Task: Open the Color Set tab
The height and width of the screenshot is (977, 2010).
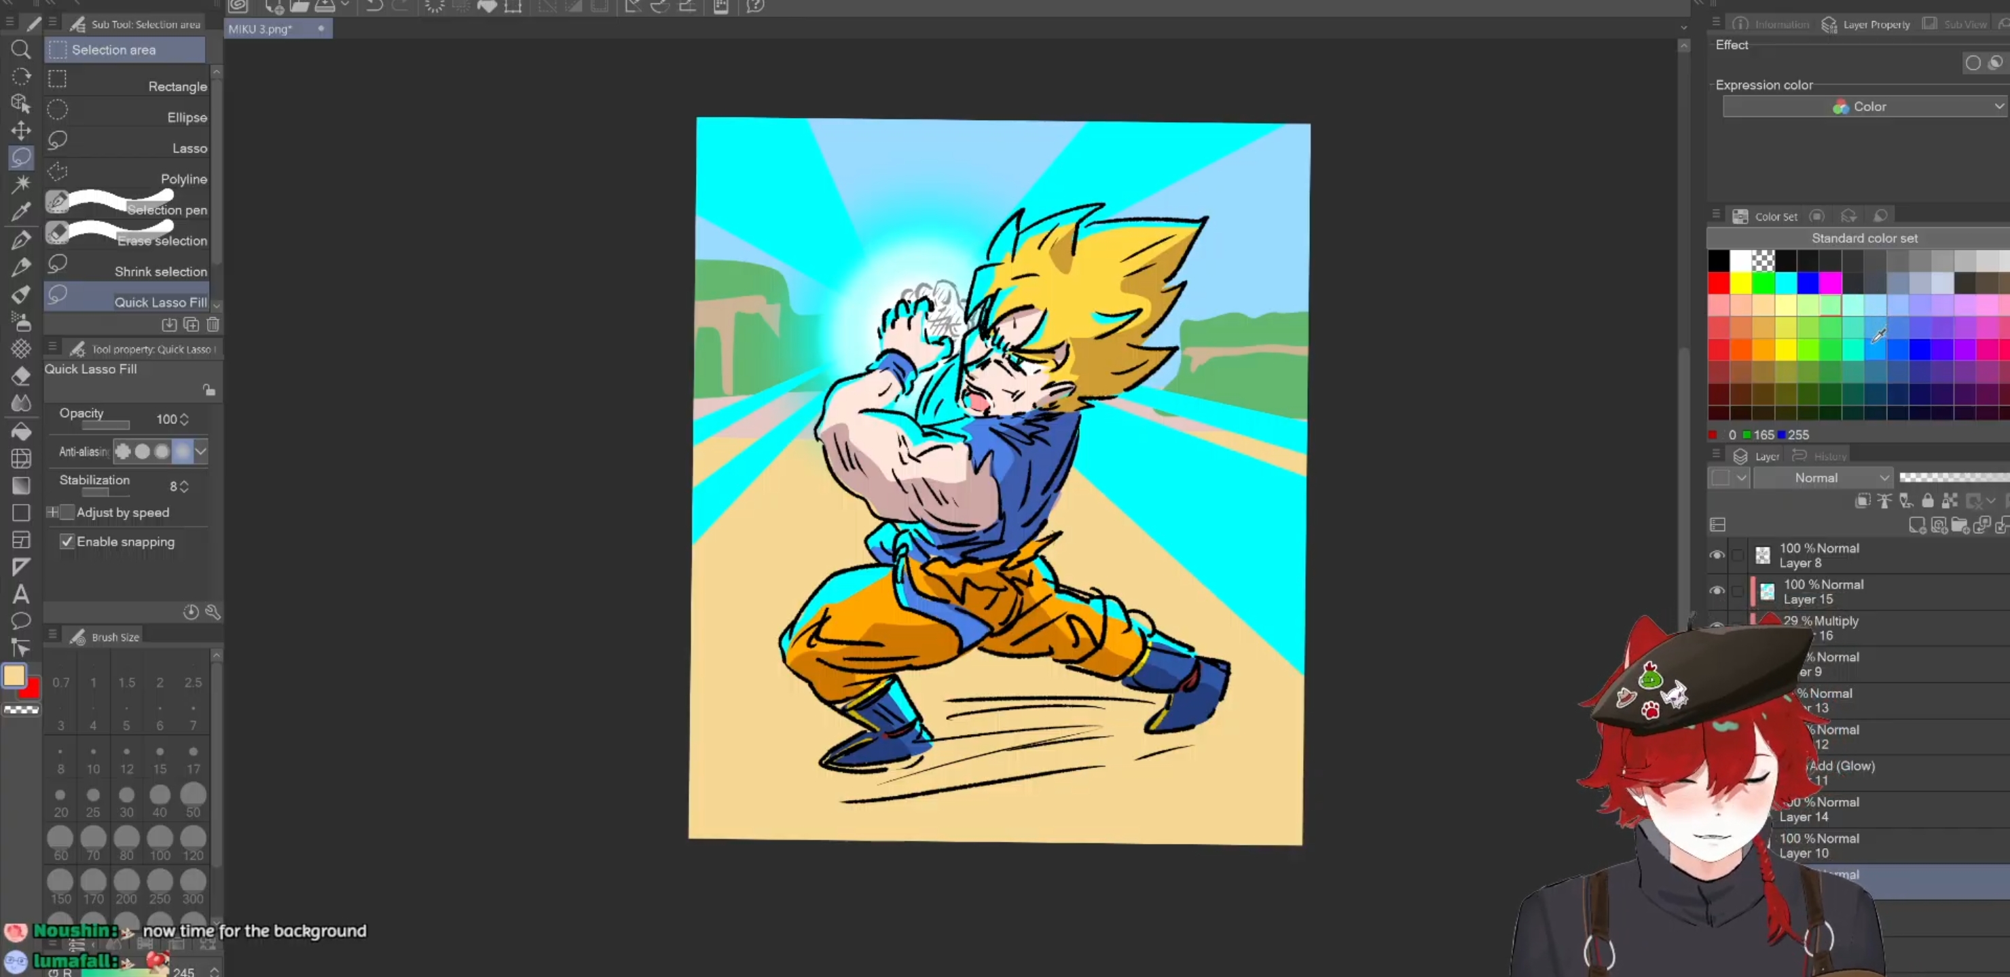Action: [1766, 216]
